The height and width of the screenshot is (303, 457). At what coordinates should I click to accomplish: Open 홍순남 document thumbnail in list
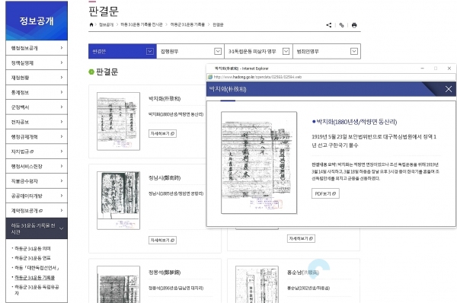(x=257, y=285)
